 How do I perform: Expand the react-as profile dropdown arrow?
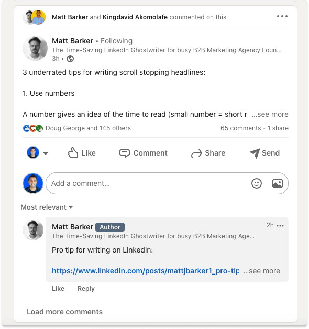[46, 153]
